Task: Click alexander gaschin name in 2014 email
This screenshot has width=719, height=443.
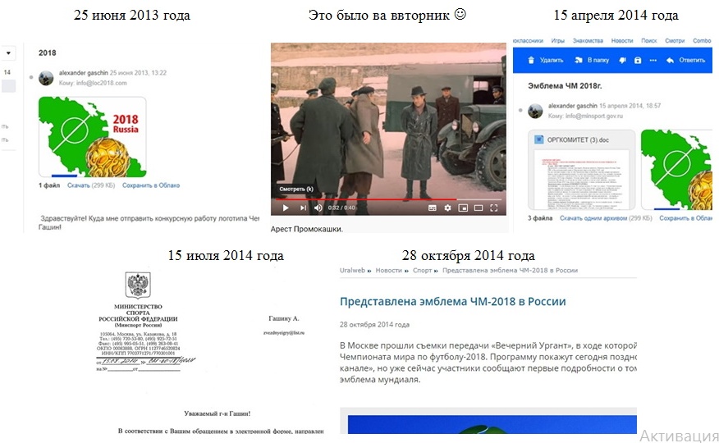Action: [x=573, y=106]
